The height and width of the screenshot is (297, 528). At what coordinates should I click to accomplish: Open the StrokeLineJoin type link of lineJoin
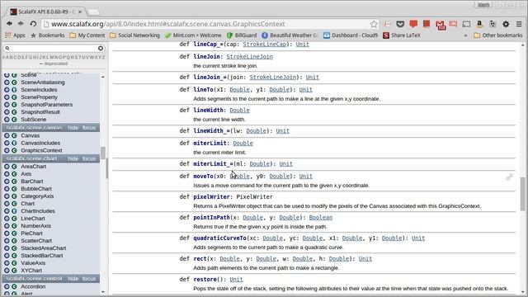tap(249, 57)
